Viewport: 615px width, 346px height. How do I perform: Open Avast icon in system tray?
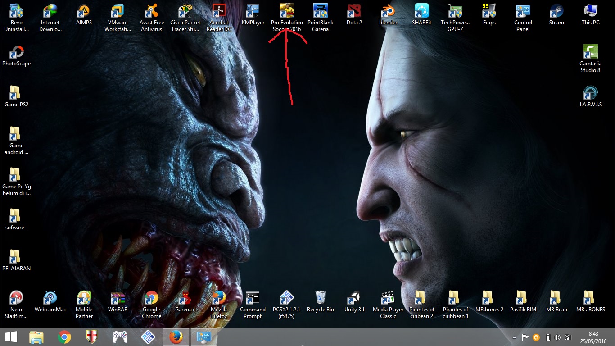pyautogui.click(x=536, y=337)
